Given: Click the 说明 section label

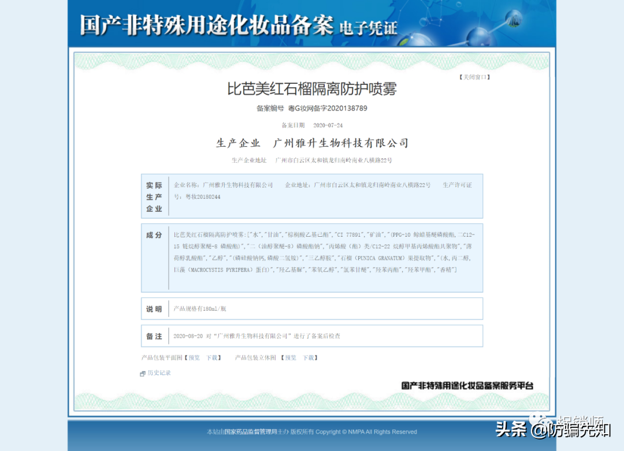Looking at the screenshot, I should coord(154,309).
